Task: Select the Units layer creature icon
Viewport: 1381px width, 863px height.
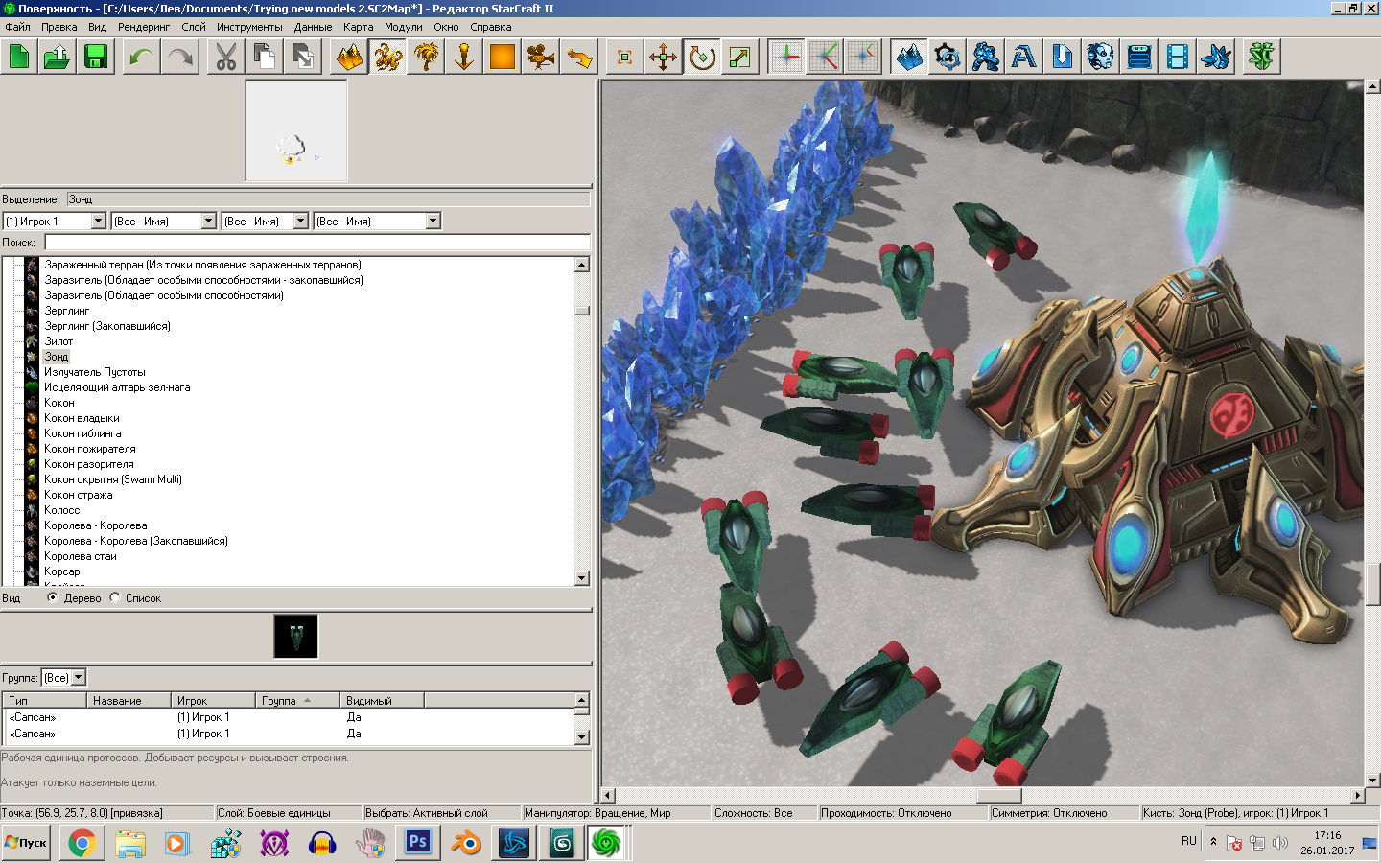Action: point(387,57)
